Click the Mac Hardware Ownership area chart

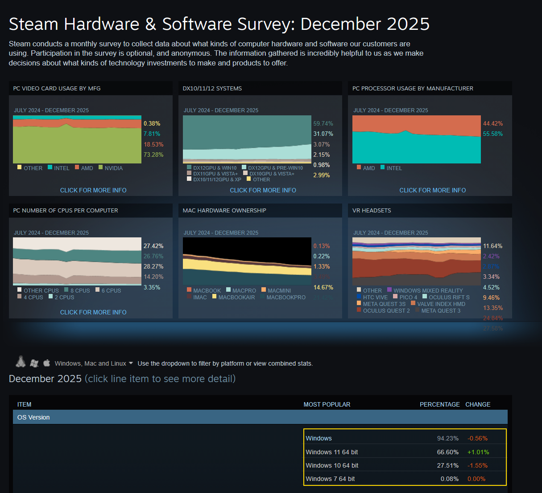point(247,261)
